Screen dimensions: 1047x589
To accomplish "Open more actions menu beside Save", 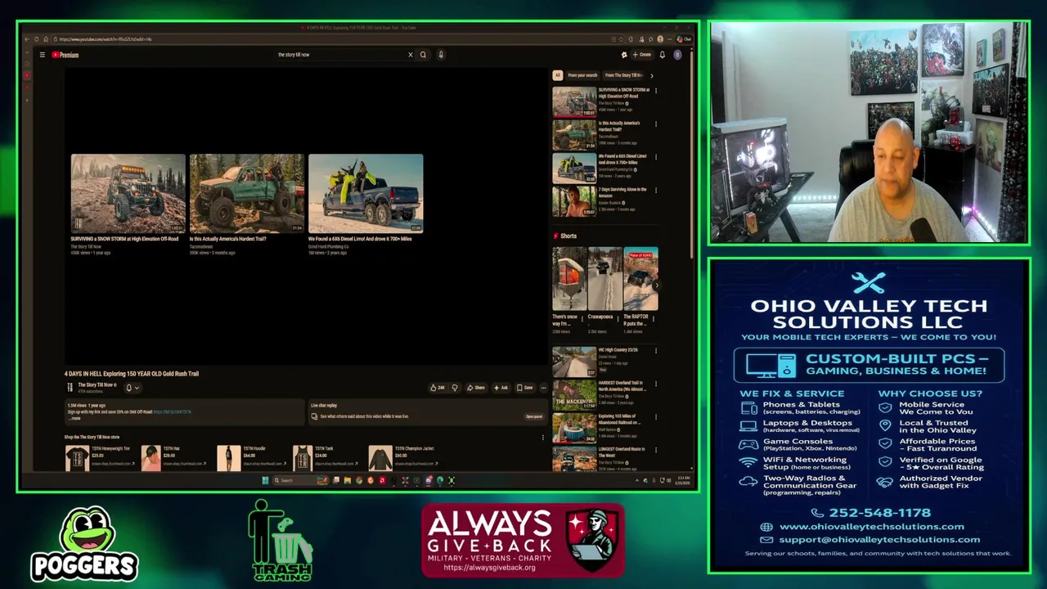I will click(x=543, y=388).
